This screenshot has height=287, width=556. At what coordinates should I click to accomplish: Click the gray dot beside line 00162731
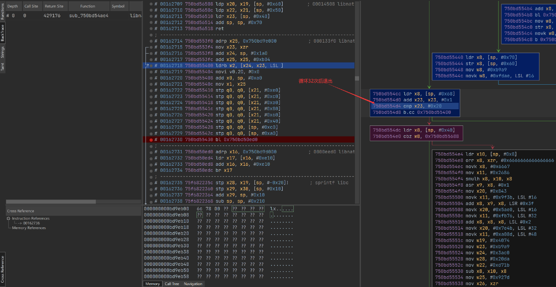click(x=151, y=152)
